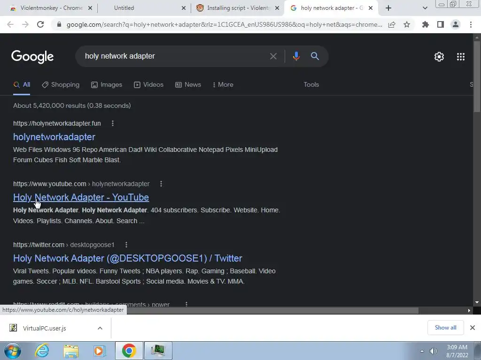Open the Chrome profile avatar
481x360 pixels.
point(456,24)
